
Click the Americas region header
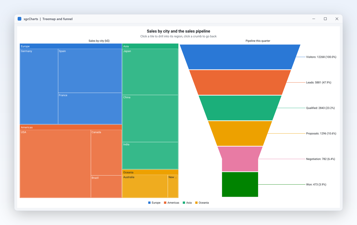[71, 127]
